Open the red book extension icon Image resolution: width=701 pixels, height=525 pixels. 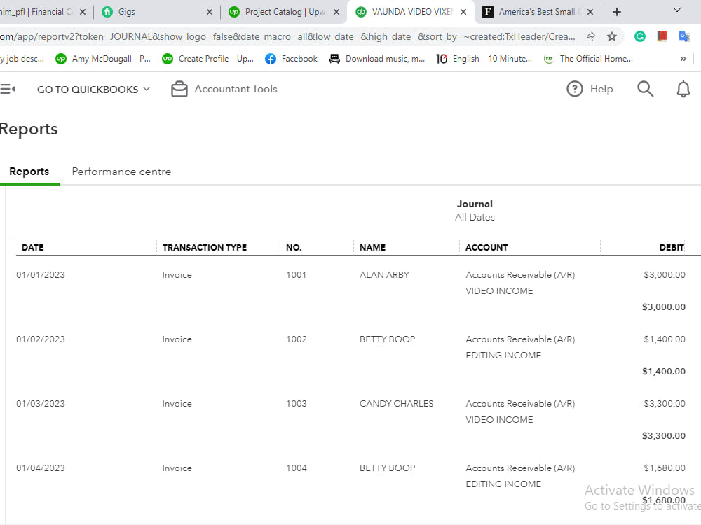coord(662,36)
